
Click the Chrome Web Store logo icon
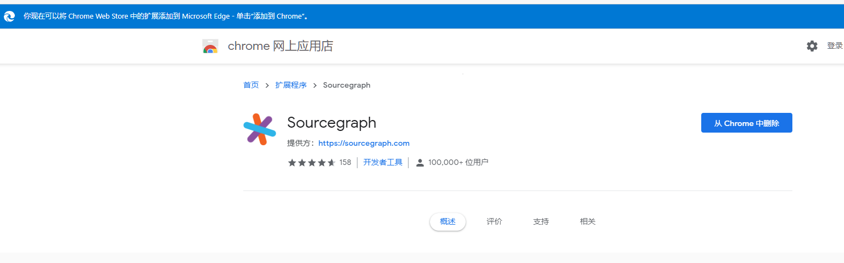point(210,47)
